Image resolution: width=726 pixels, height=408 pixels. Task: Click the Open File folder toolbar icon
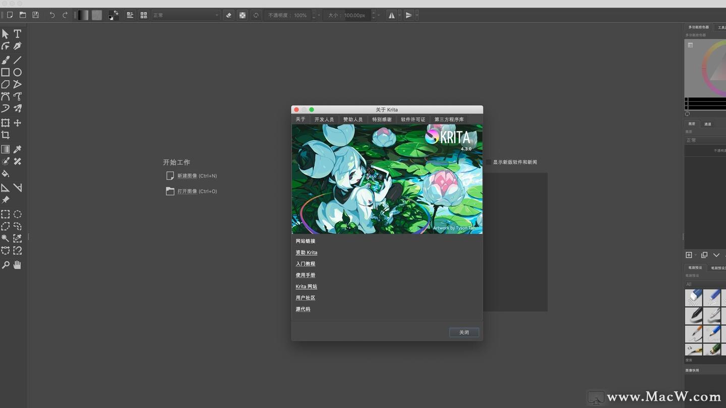click(x=23, y=15)
